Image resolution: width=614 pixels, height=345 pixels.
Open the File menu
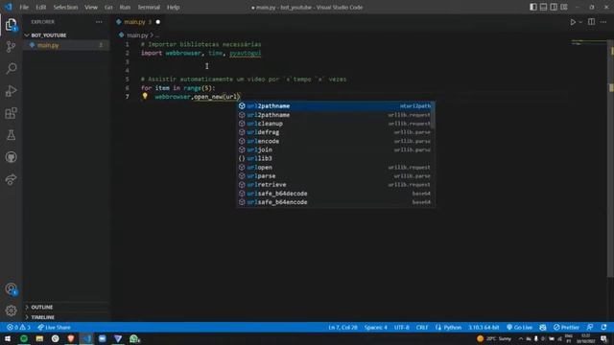tap(24, 7)
